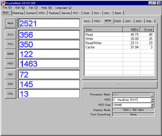
Task: Switch to the System tab
Action: pos(31,13)
